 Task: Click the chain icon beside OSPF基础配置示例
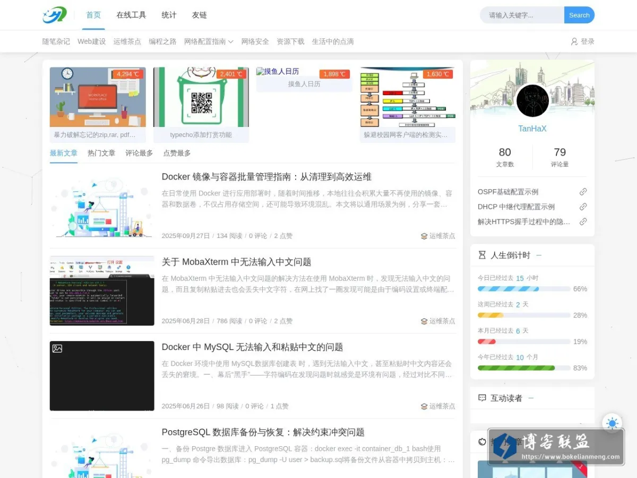pos(583,192)
